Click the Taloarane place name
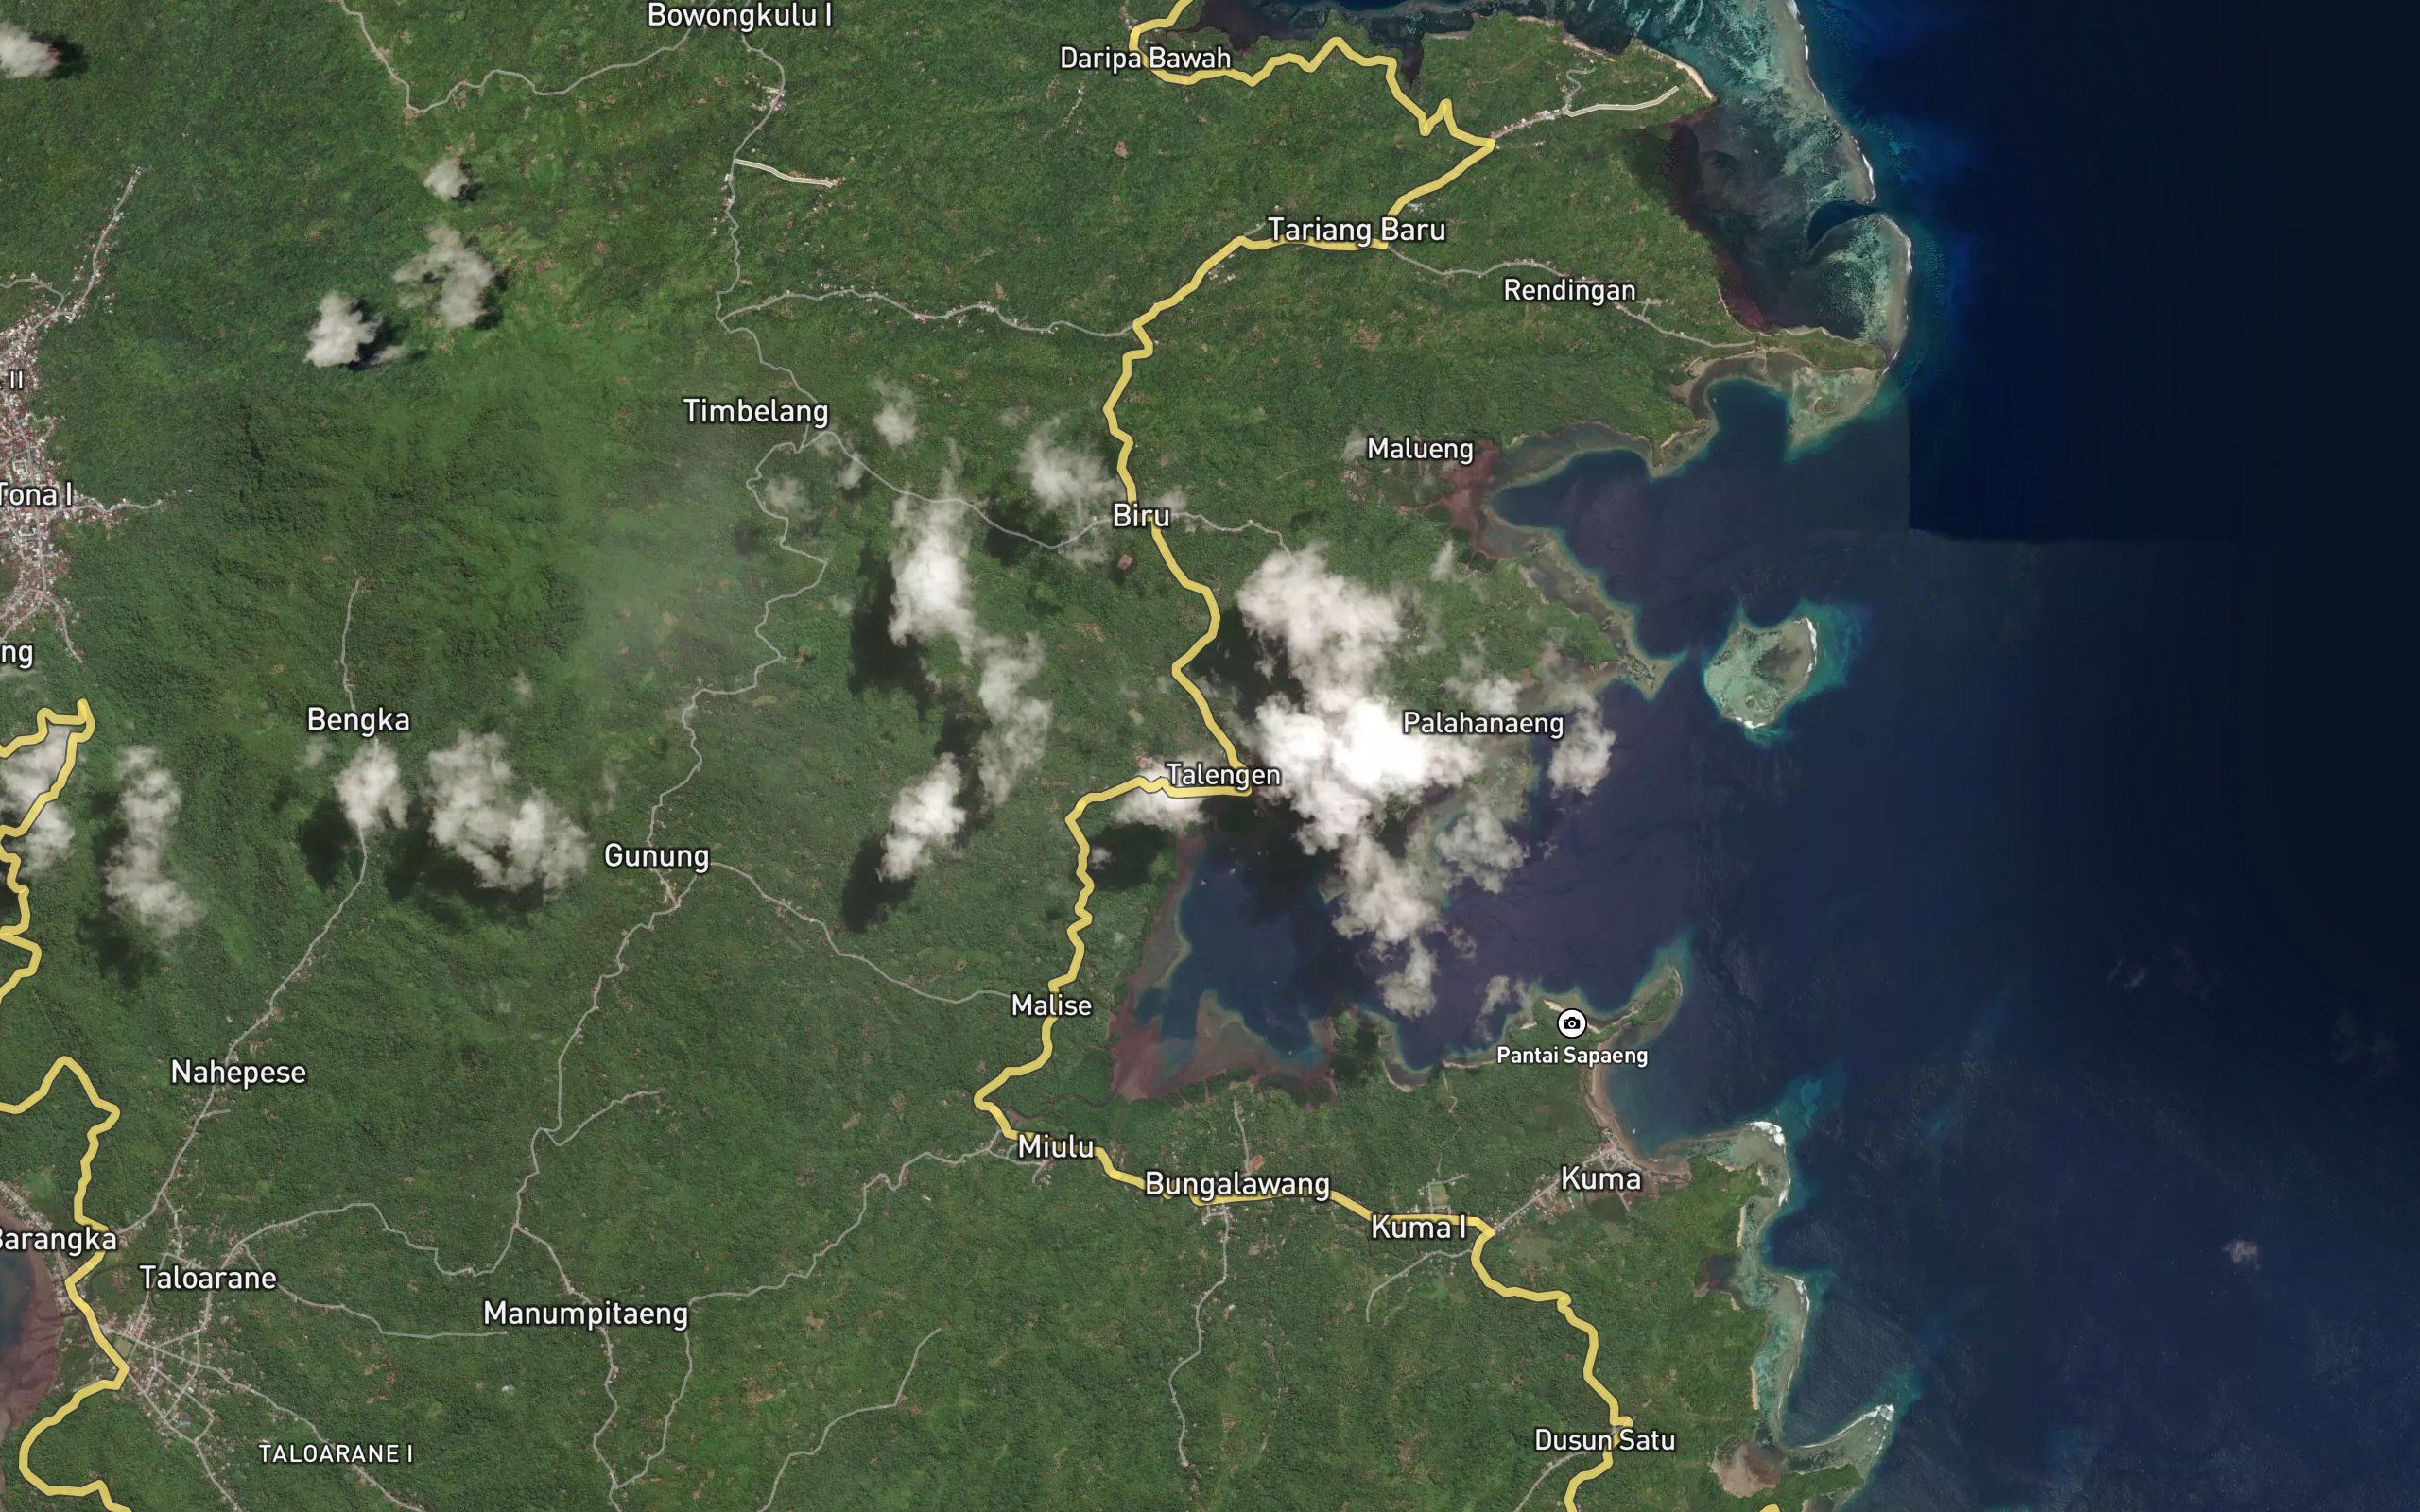 208,1278
